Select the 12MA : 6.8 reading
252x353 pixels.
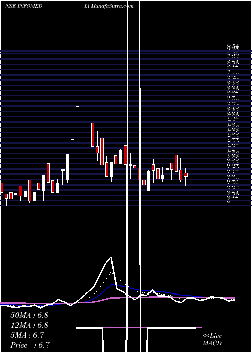click(29, 325)
